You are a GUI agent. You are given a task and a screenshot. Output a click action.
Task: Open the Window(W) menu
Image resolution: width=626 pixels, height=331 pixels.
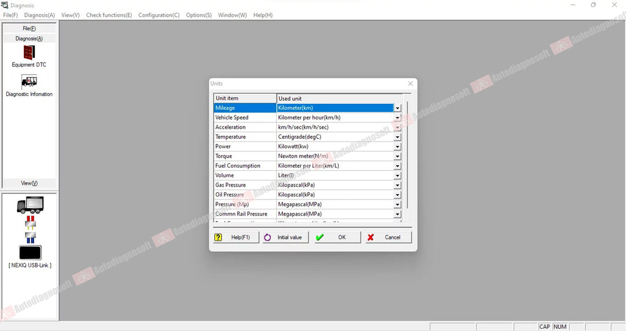pos(232,15)
